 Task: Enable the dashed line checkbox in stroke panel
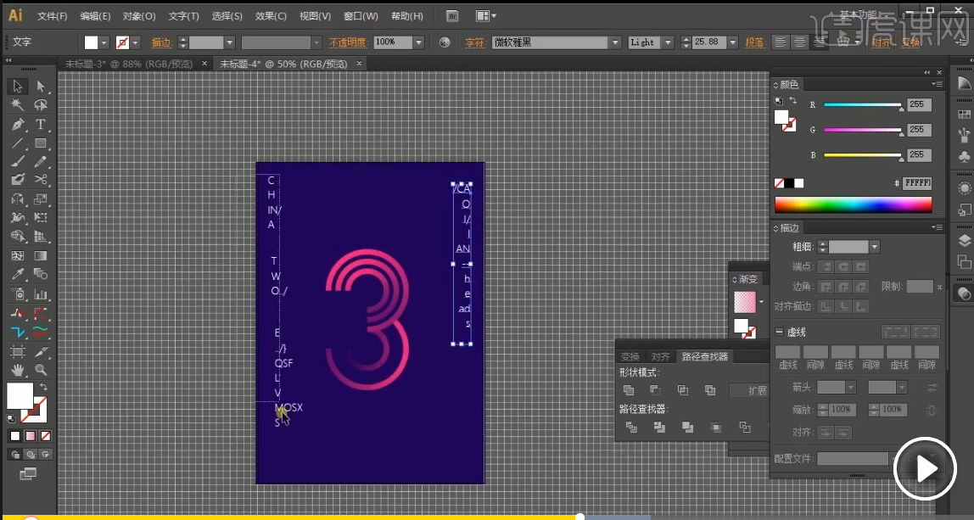[x=779, y=333]
